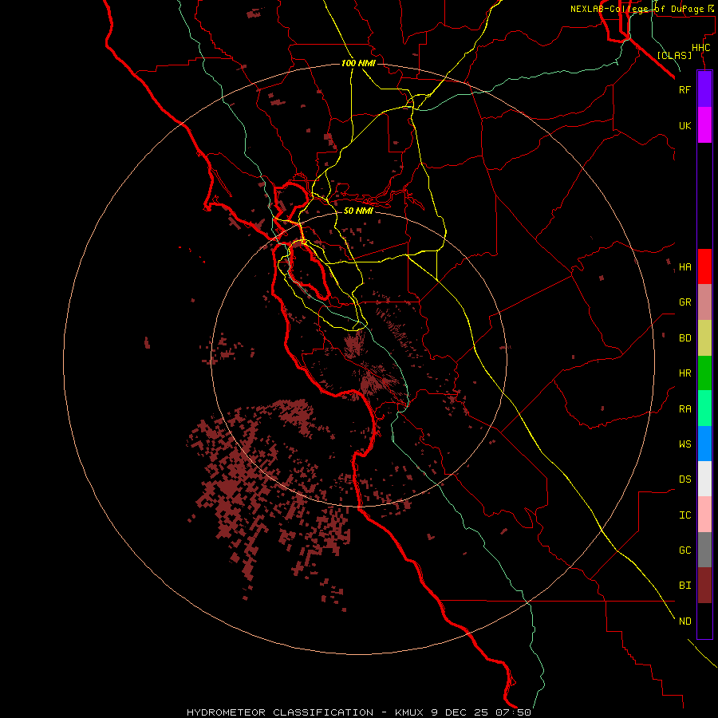Click the UK magenta legend swatch

[704, 125]
